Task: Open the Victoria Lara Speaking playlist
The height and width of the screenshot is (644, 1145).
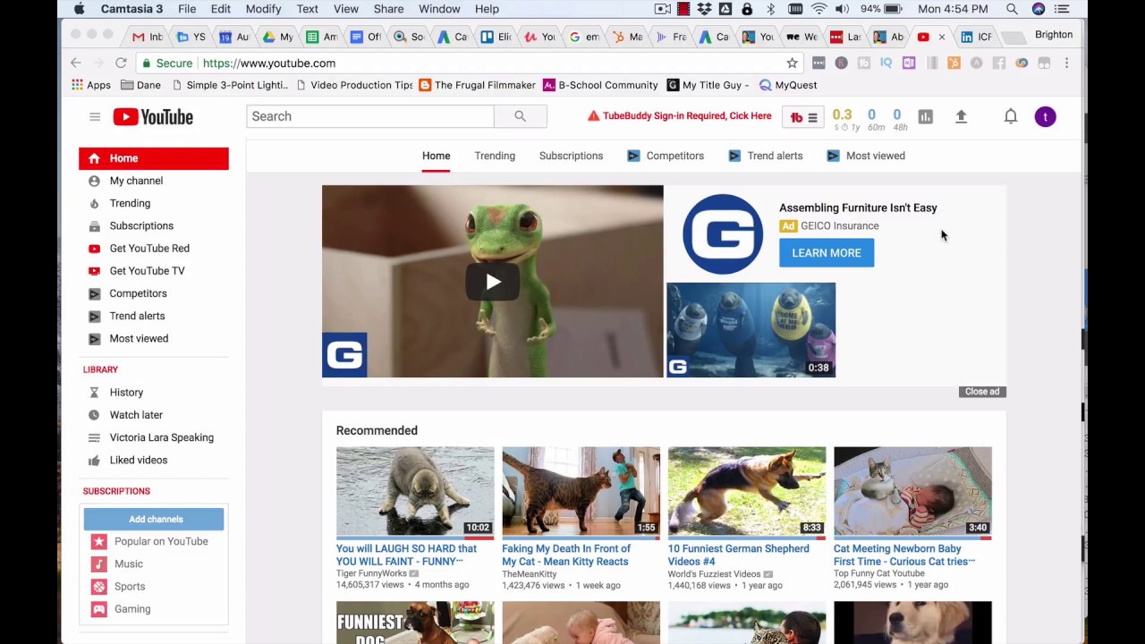Action: [162, 437]
